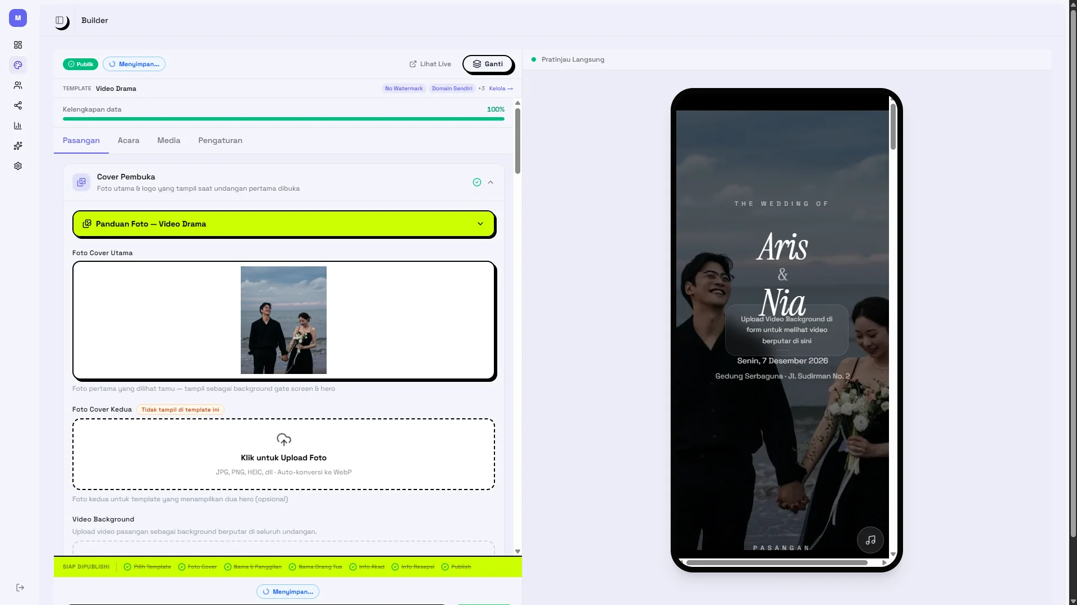Open the sparkle AI icon in sidebar
The height and width of the screenshot is (605, 1077).
[x=18, y=146]
